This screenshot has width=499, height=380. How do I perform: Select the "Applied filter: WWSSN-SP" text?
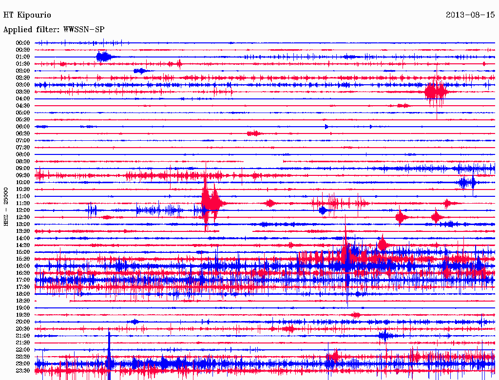pyautogui.click(x=54, y=30)
